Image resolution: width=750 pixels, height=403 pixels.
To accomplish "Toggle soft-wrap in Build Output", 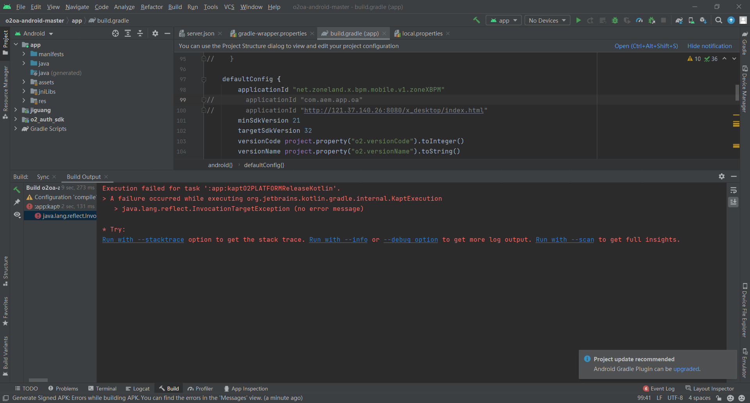I will [733, 190].
